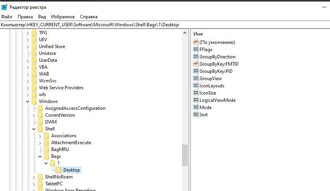Click the Имя column header
Image resolution: width=330 pixels, height=191 pixels.
click(x=198, y=34)
